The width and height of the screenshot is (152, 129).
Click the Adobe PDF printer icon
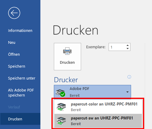tap(60, 93)
